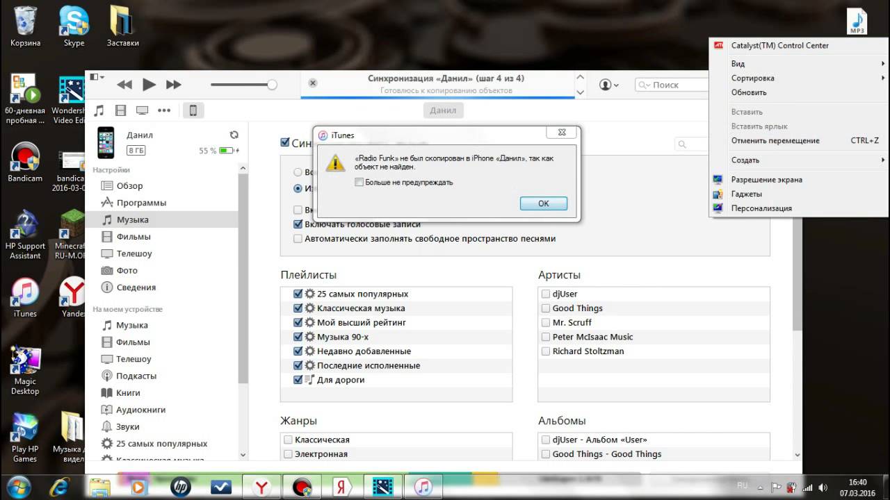Select the iPhone device icon in toolbar
The width and height of the screenshot is (890, 500).
193,110
